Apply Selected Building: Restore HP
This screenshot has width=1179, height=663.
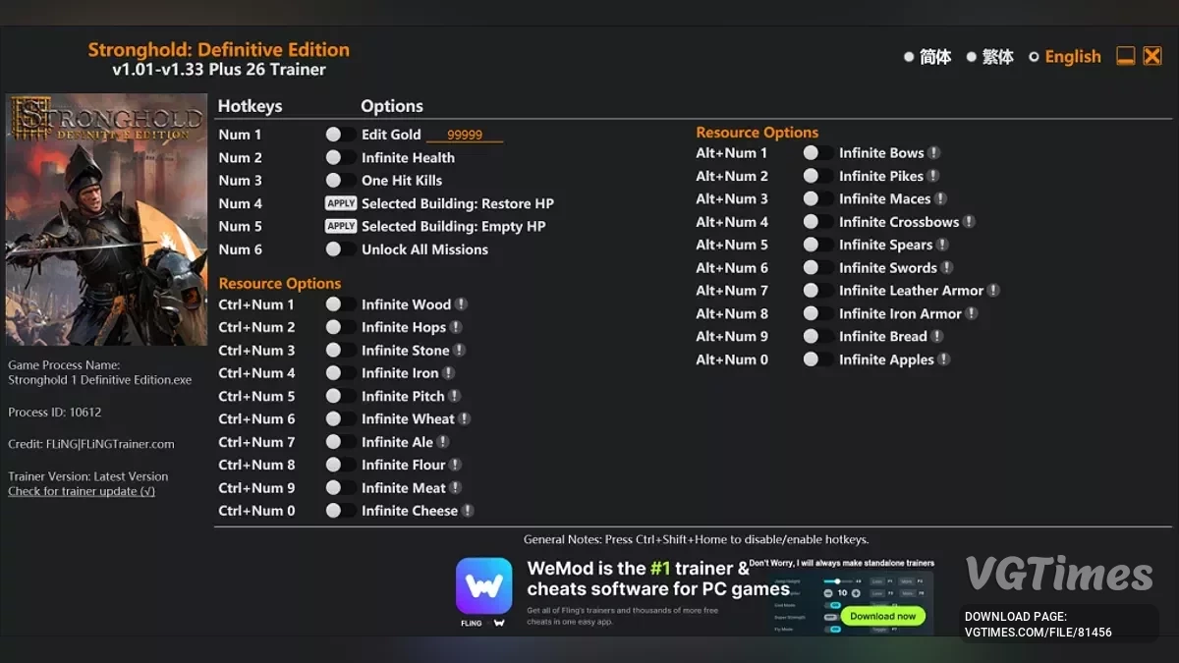click(x=341, y=203)
